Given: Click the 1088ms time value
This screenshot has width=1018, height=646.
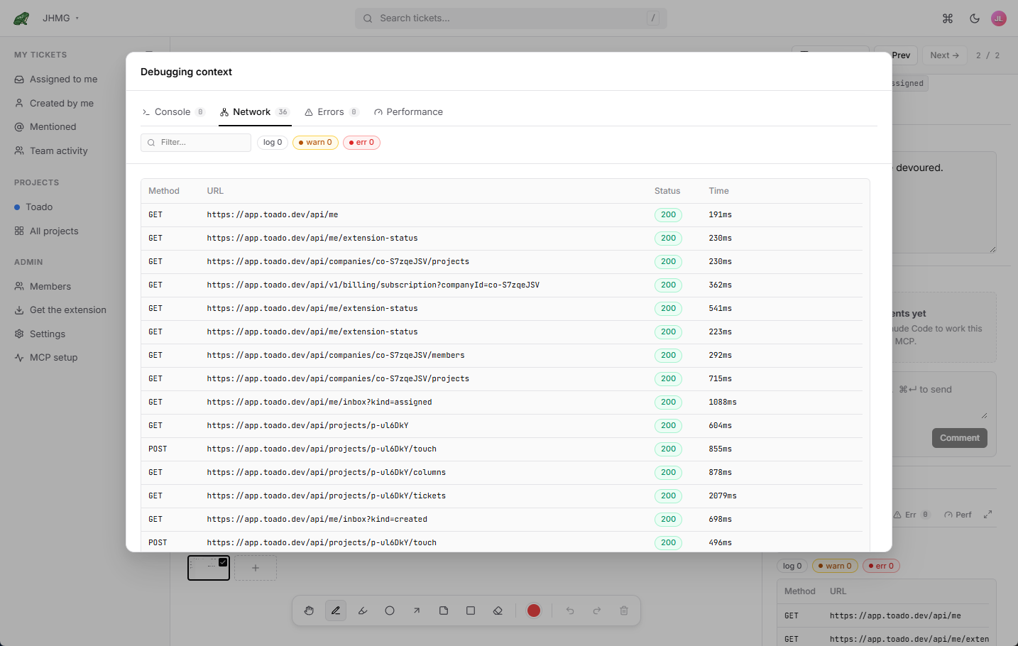Looking at the screenshot, I should (723, 402).
